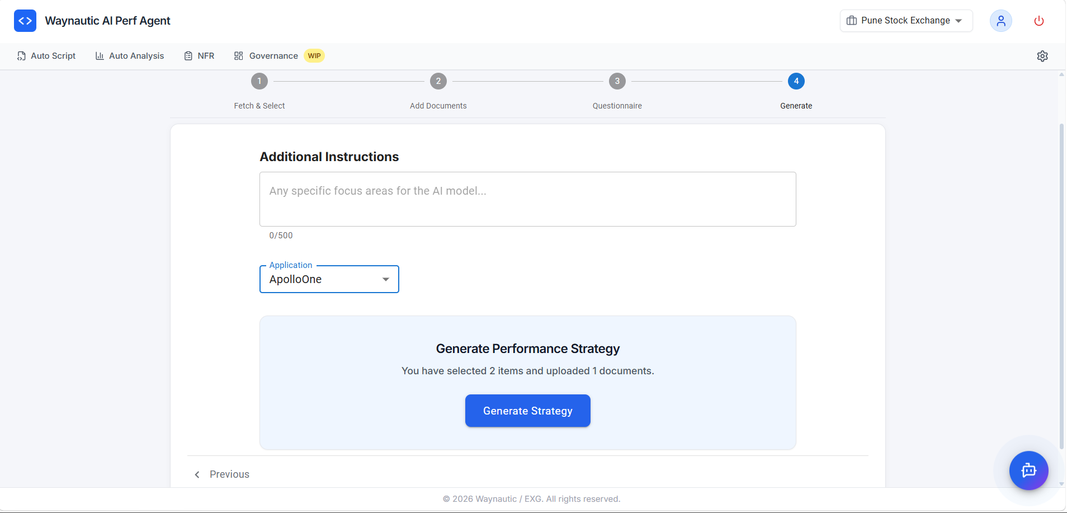Image resolution: width=1067 pixels, height=513 pixels.
Task: Click the Waynautic code brackets logo
Action: click(x=25, y=20)
